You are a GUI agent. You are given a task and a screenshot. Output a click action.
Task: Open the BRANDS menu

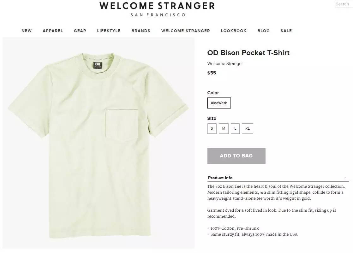click(x=141, y=31)
